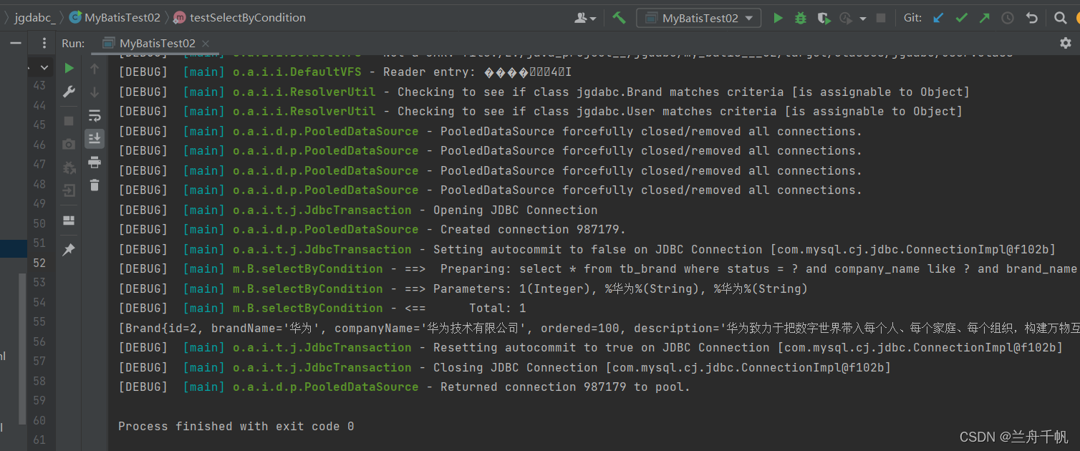Commit changes with Git checkmark icon

pyautogui.click(x=962, y=18)
